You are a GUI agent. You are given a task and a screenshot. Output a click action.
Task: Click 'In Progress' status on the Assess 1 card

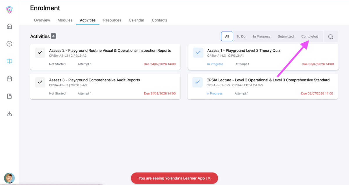(215, 64)
